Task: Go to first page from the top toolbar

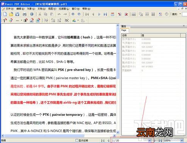Action: (x=87, y=14)
